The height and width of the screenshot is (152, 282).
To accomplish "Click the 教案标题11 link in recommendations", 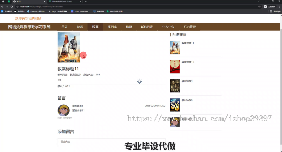I will pyautogui.click(x=188, y=43).
